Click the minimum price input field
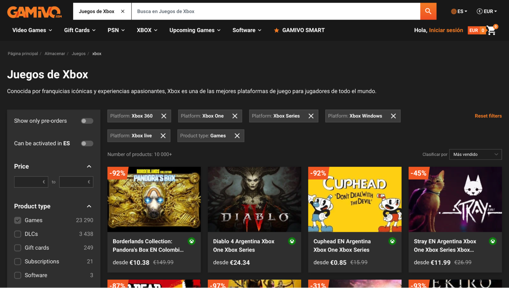This screenshot has width=509, height=288. click(31, 182)
